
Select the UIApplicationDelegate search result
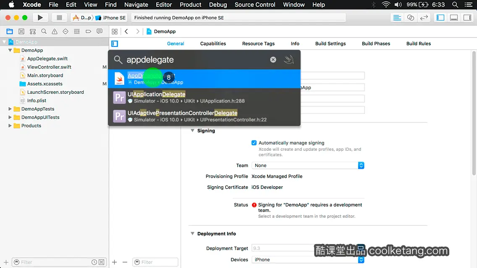[x=204, y=98]
